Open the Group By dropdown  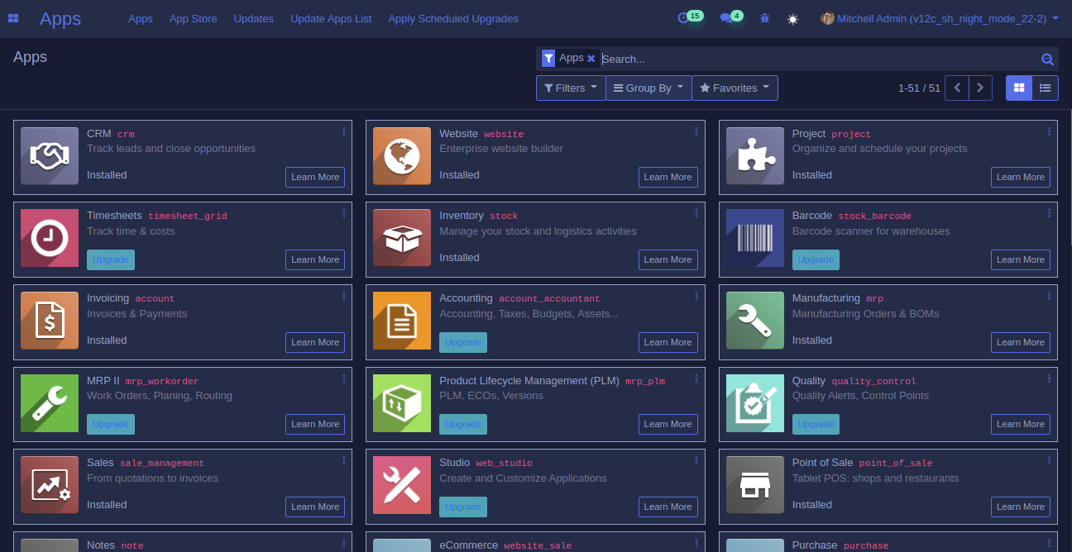pyautogui.click(x=648, y=88)
